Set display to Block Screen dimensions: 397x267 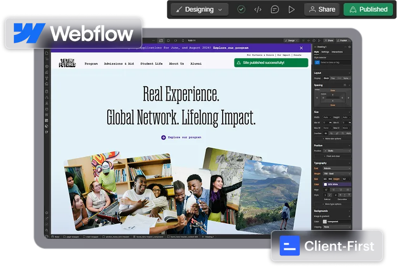click(x=326, y=78)
